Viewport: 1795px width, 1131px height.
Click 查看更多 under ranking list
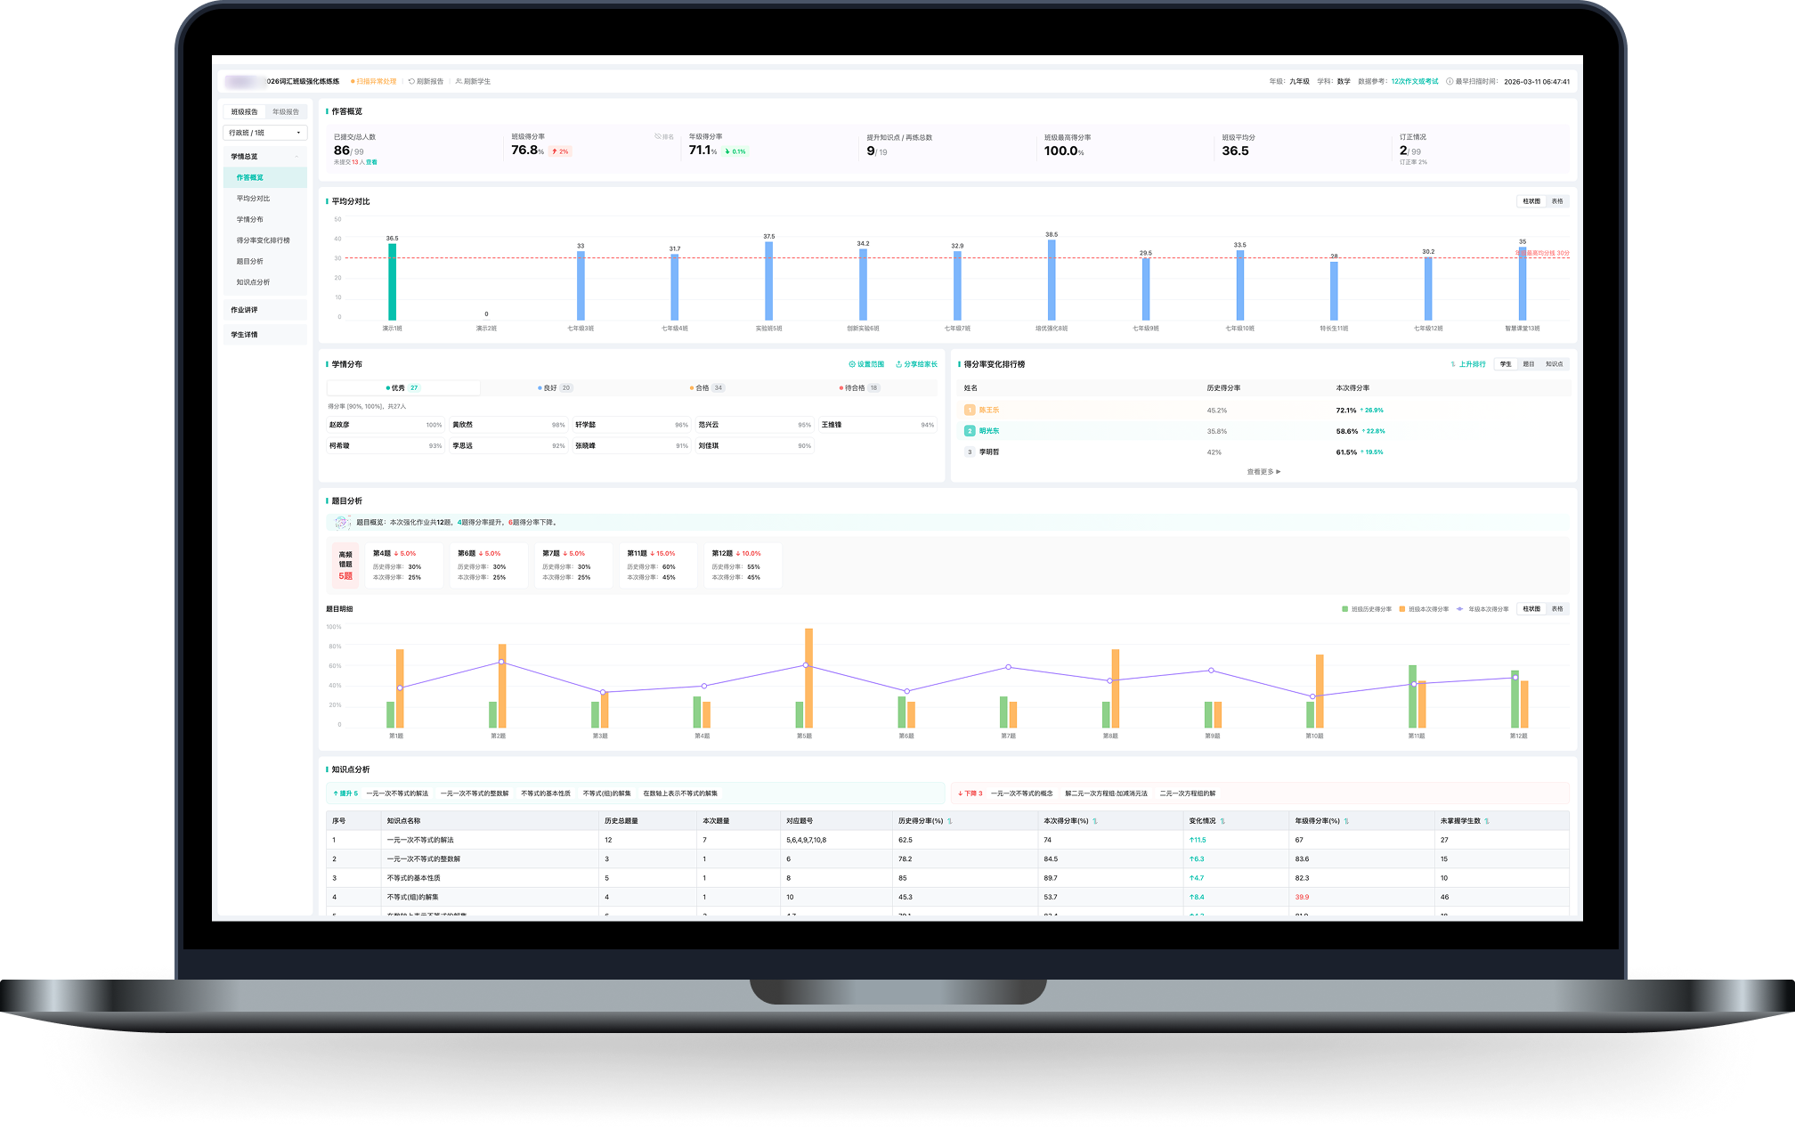[x=1263, y=472]
